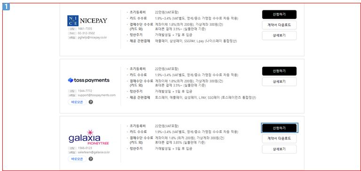
Task: Download the NICEPAY contract (계약서 다운로드)
Action: pyautogui.click(x=279, y=25)
